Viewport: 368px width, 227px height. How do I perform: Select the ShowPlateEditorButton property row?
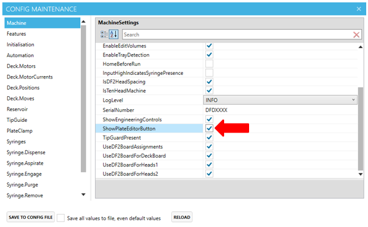[149, 128]
